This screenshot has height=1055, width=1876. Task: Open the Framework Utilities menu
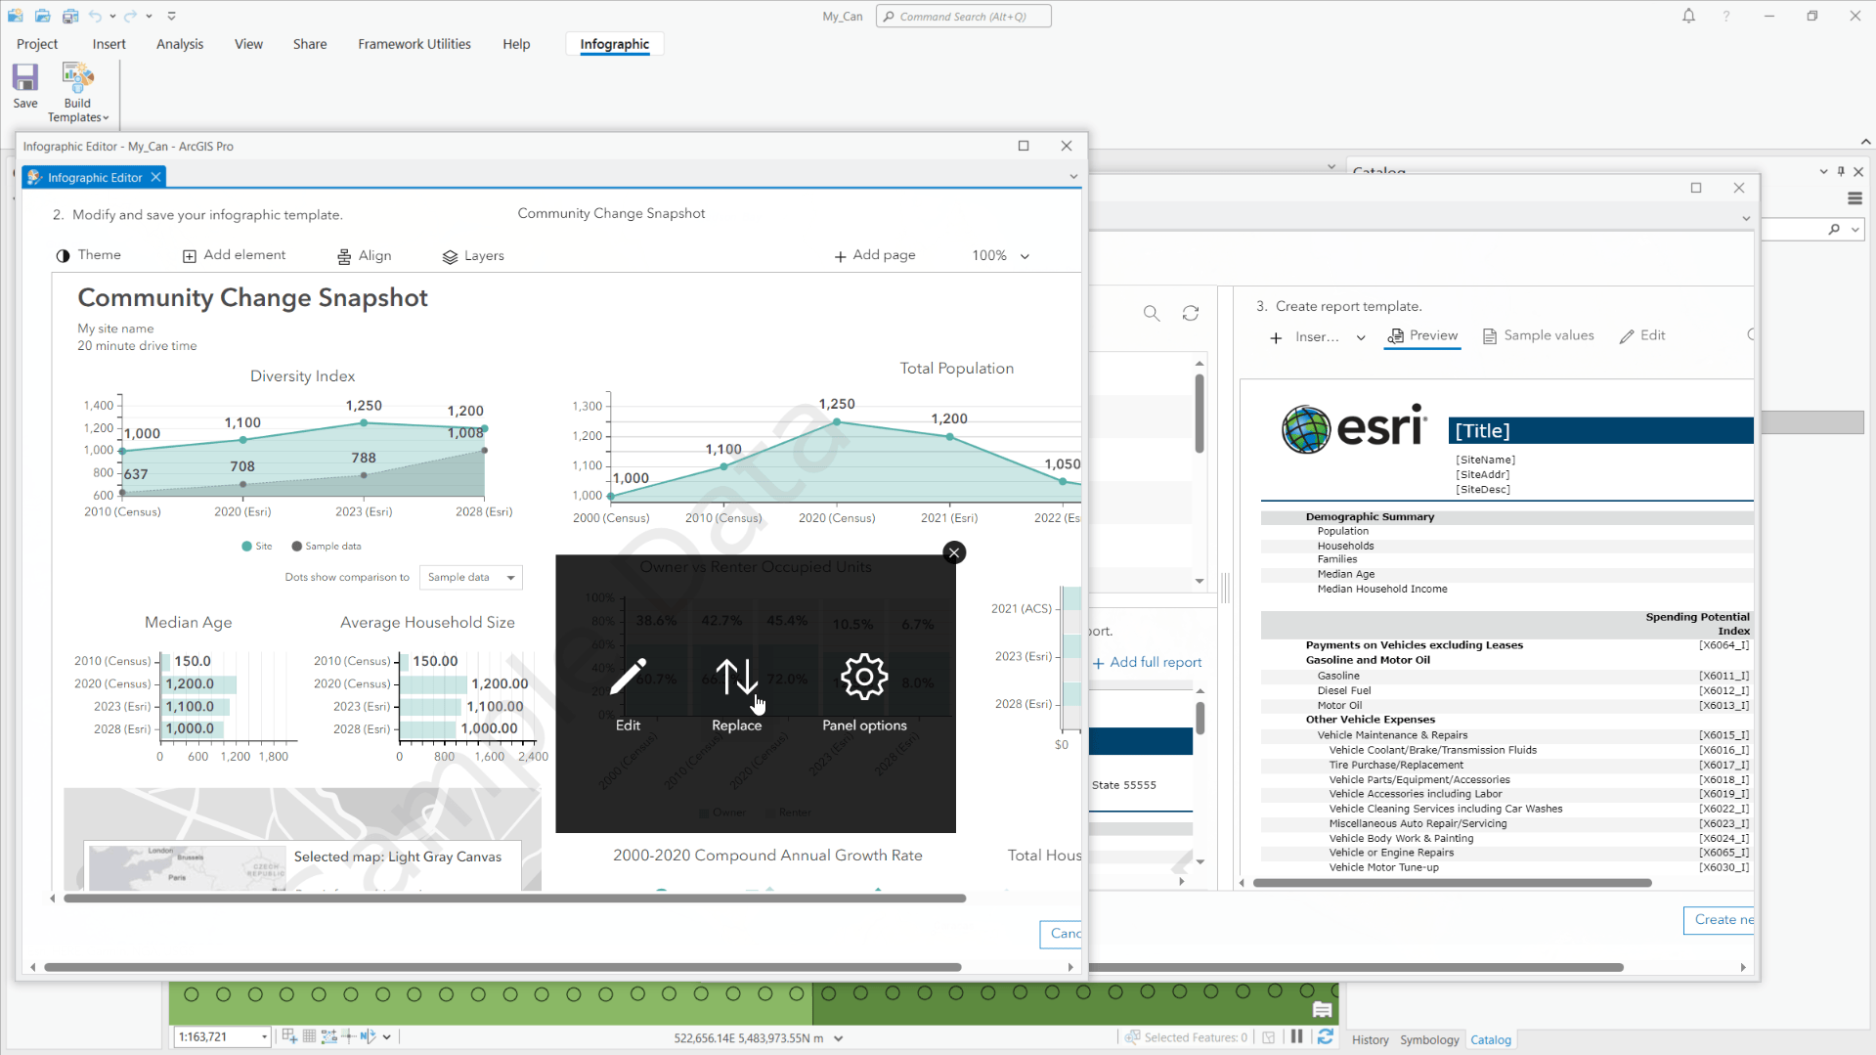coord(414,43)
